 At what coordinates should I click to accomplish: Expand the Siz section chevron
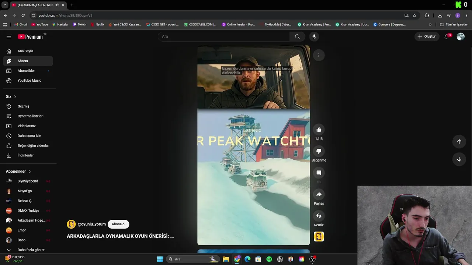[15, 96]
